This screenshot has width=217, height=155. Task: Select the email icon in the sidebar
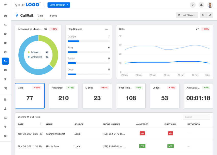5,70
